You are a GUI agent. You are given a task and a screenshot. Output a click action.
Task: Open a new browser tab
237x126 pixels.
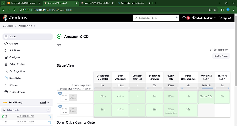155,3
